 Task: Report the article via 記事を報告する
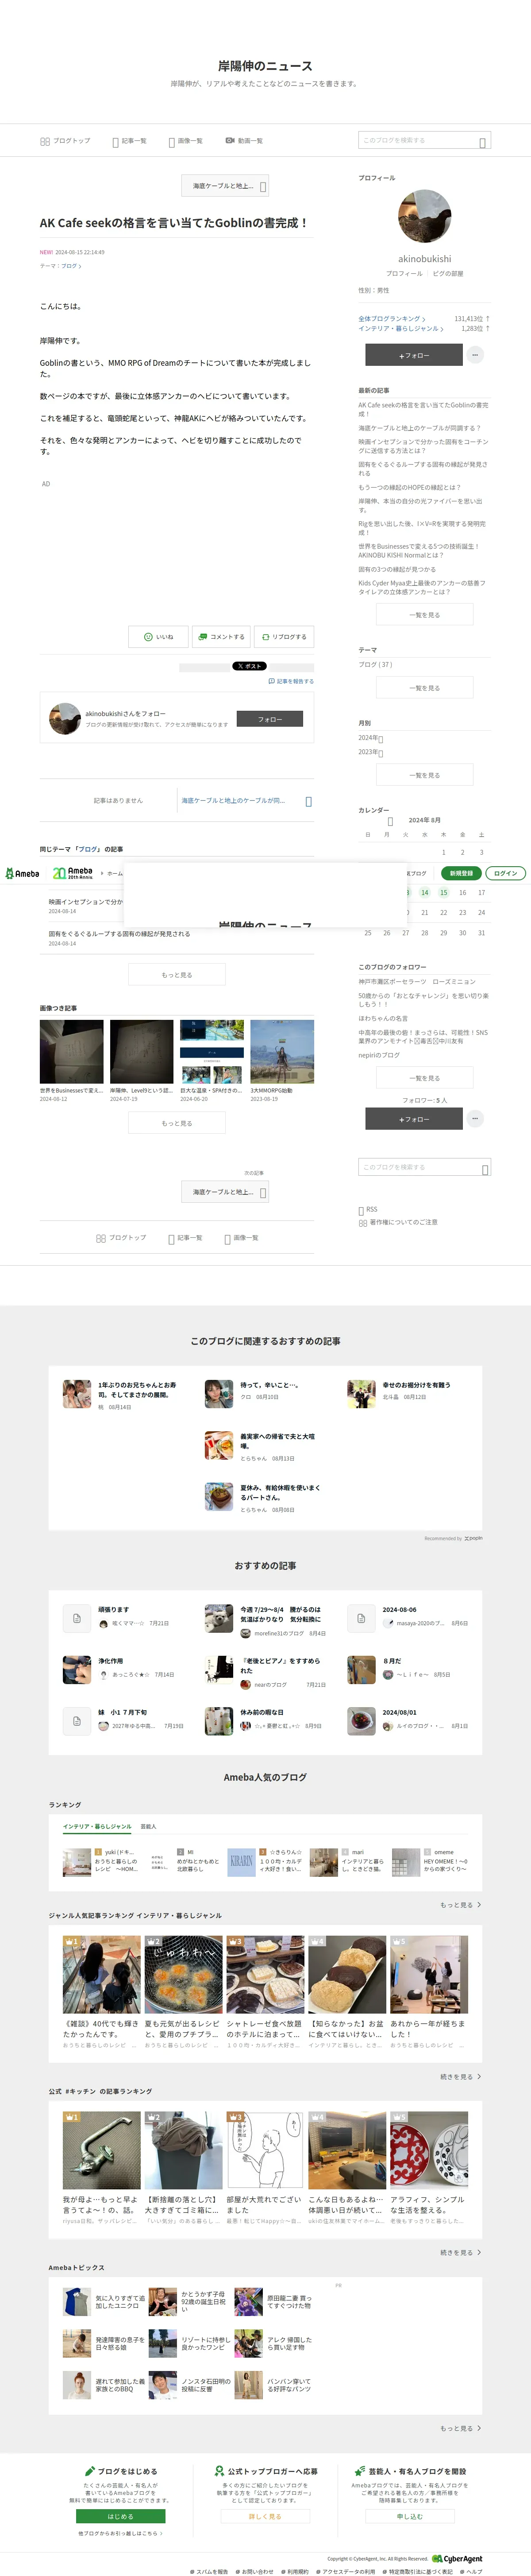291,681
